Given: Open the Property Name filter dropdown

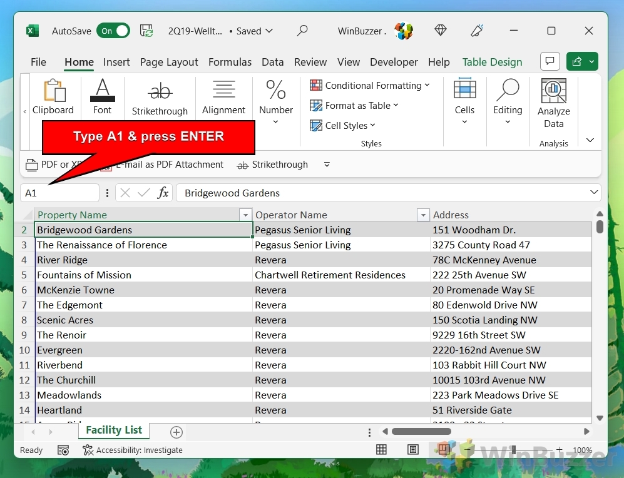Looking at the screenshot, I should click(245, 215).
